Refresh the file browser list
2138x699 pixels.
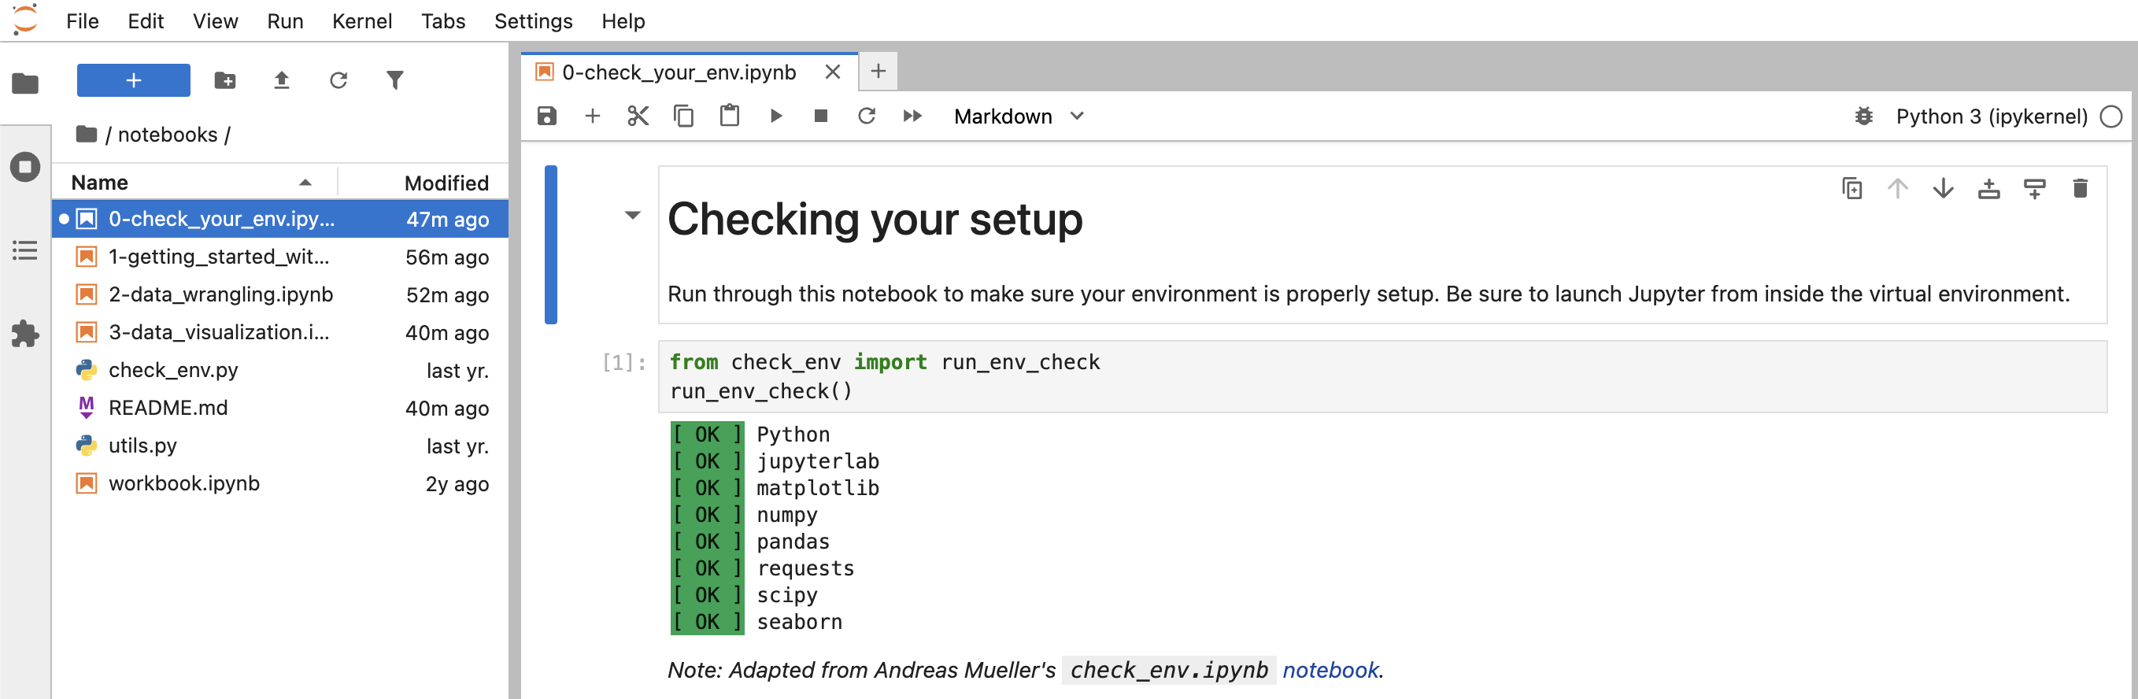coord(338,80)
